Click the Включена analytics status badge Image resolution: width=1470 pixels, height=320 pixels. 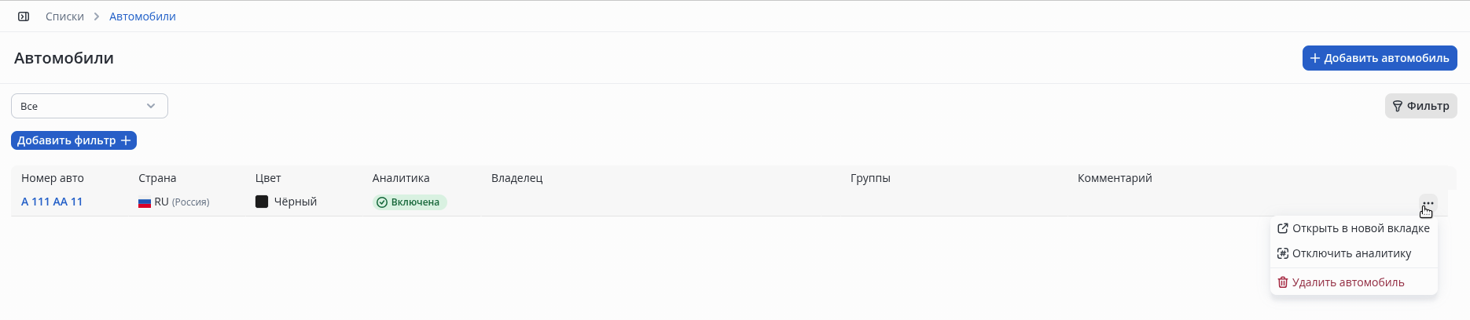(410, 202)
